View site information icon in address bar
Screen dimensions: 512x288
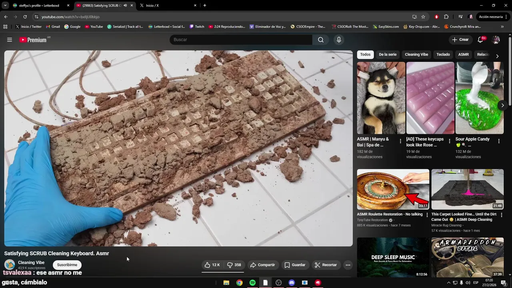[x=36, y=17]
